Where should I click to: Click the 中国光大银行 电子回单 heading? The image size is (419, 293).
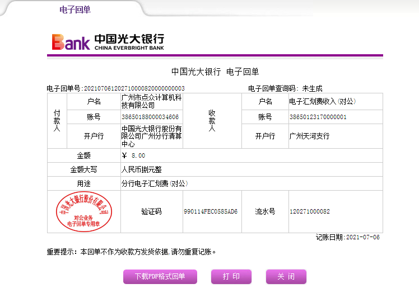[215, 72]
